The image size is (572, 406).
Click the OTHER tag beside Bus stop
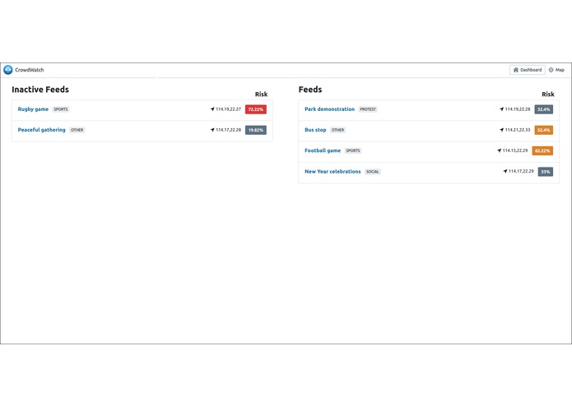337,130
